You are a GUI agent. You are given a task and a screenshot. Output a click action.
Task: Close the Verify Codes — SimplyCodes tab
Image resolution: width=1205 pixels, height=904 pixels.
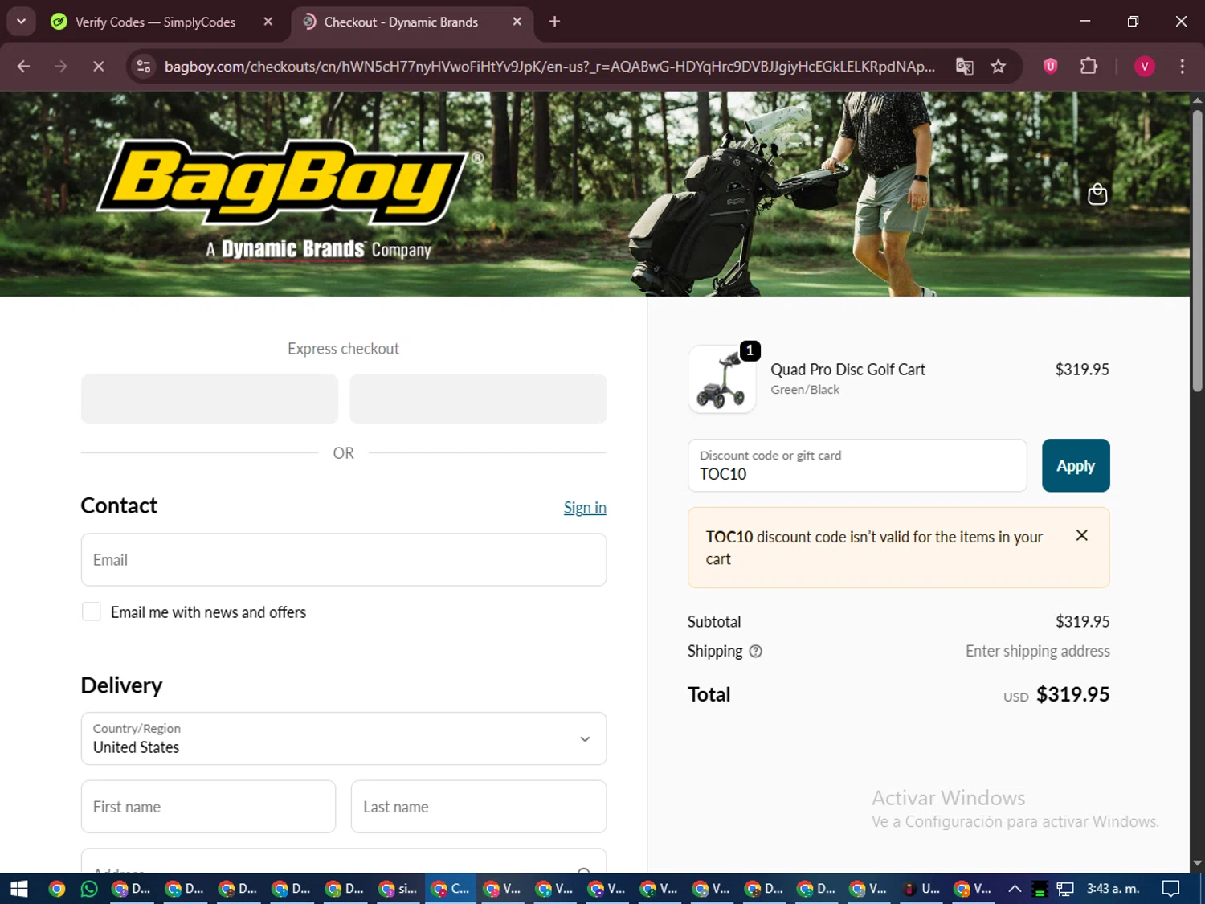point(268,22)
